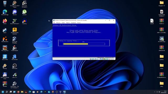This screenshot has height=94, width=168.
Task: Maximize the VirtualBox VM window
Action: click(x=109, y=20)
